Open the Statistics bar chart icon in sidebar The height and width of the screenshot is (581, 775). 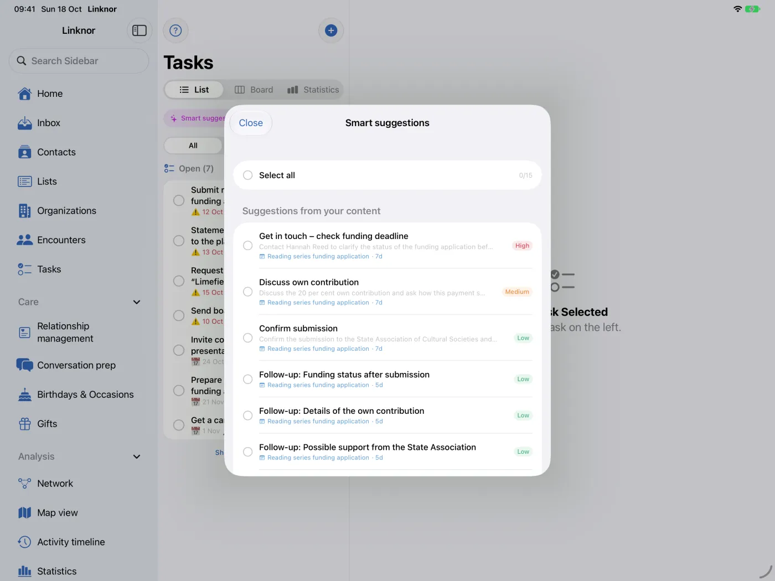coord(25,572)
